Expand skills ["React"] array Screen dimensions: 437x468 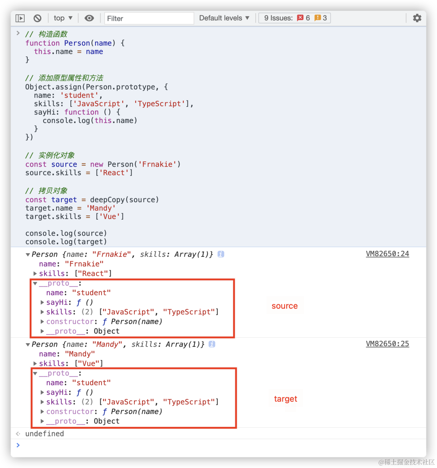click(35, 273)
